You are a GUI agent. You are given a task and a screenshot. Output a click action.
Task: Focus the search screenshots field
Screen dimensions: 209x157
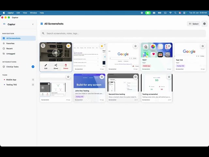(123, 33)
